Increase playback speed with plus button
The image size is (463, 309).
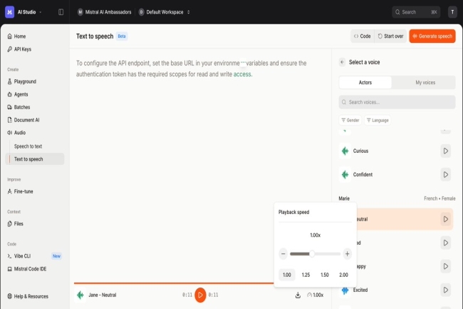coord(347,253)
